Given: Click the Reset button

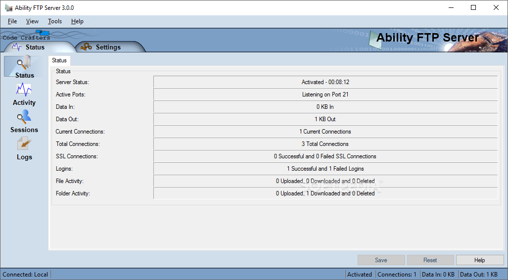Looking at the screenshot, I should click(430, 260).
